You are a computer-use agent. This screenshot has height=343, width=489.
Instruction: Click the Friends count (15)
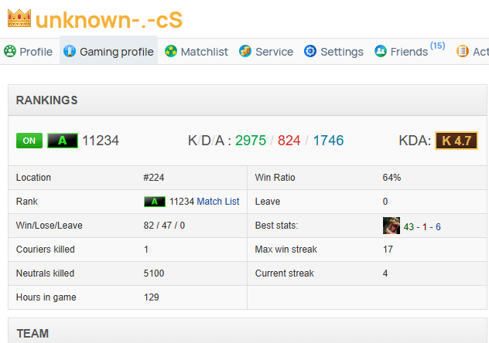tap(437, 46)
